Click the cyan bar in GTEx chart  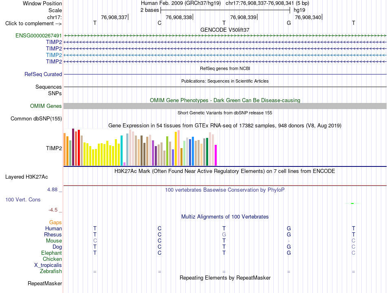pyautogui.click(x=121, y=151)
